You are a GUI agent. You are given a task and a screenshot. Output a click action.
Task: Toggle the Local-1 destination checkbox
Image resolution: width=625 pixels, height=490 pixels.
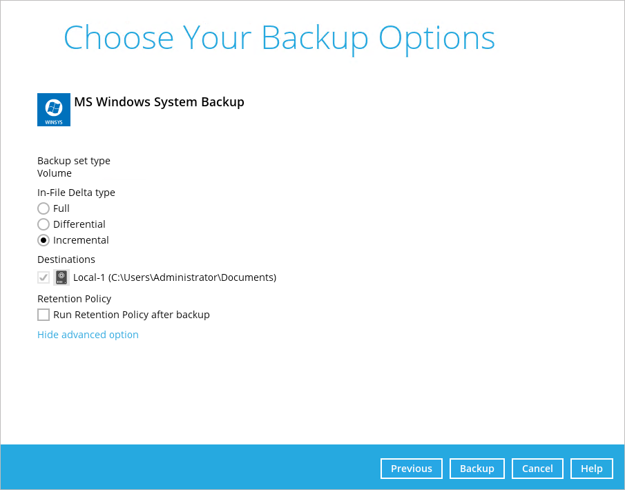43,277
